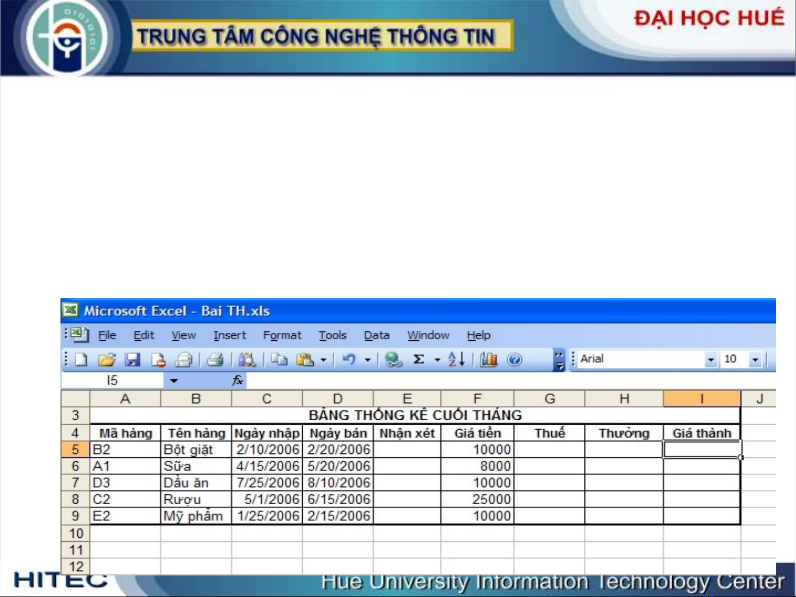
Task: Launch the Chart Wizard icon
Action: 488,360
